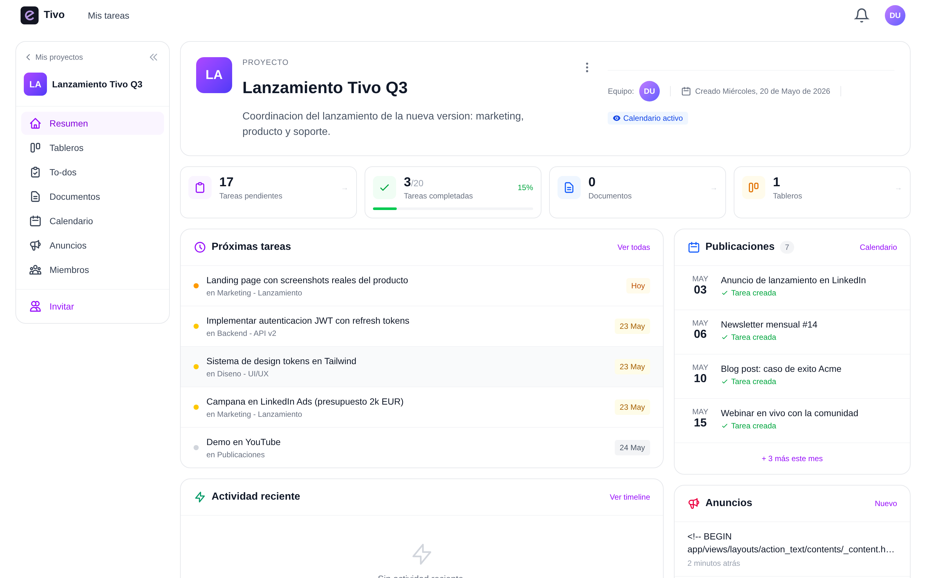
Task: Click the calendar icon beside the creation date
Action: [686, 92]
